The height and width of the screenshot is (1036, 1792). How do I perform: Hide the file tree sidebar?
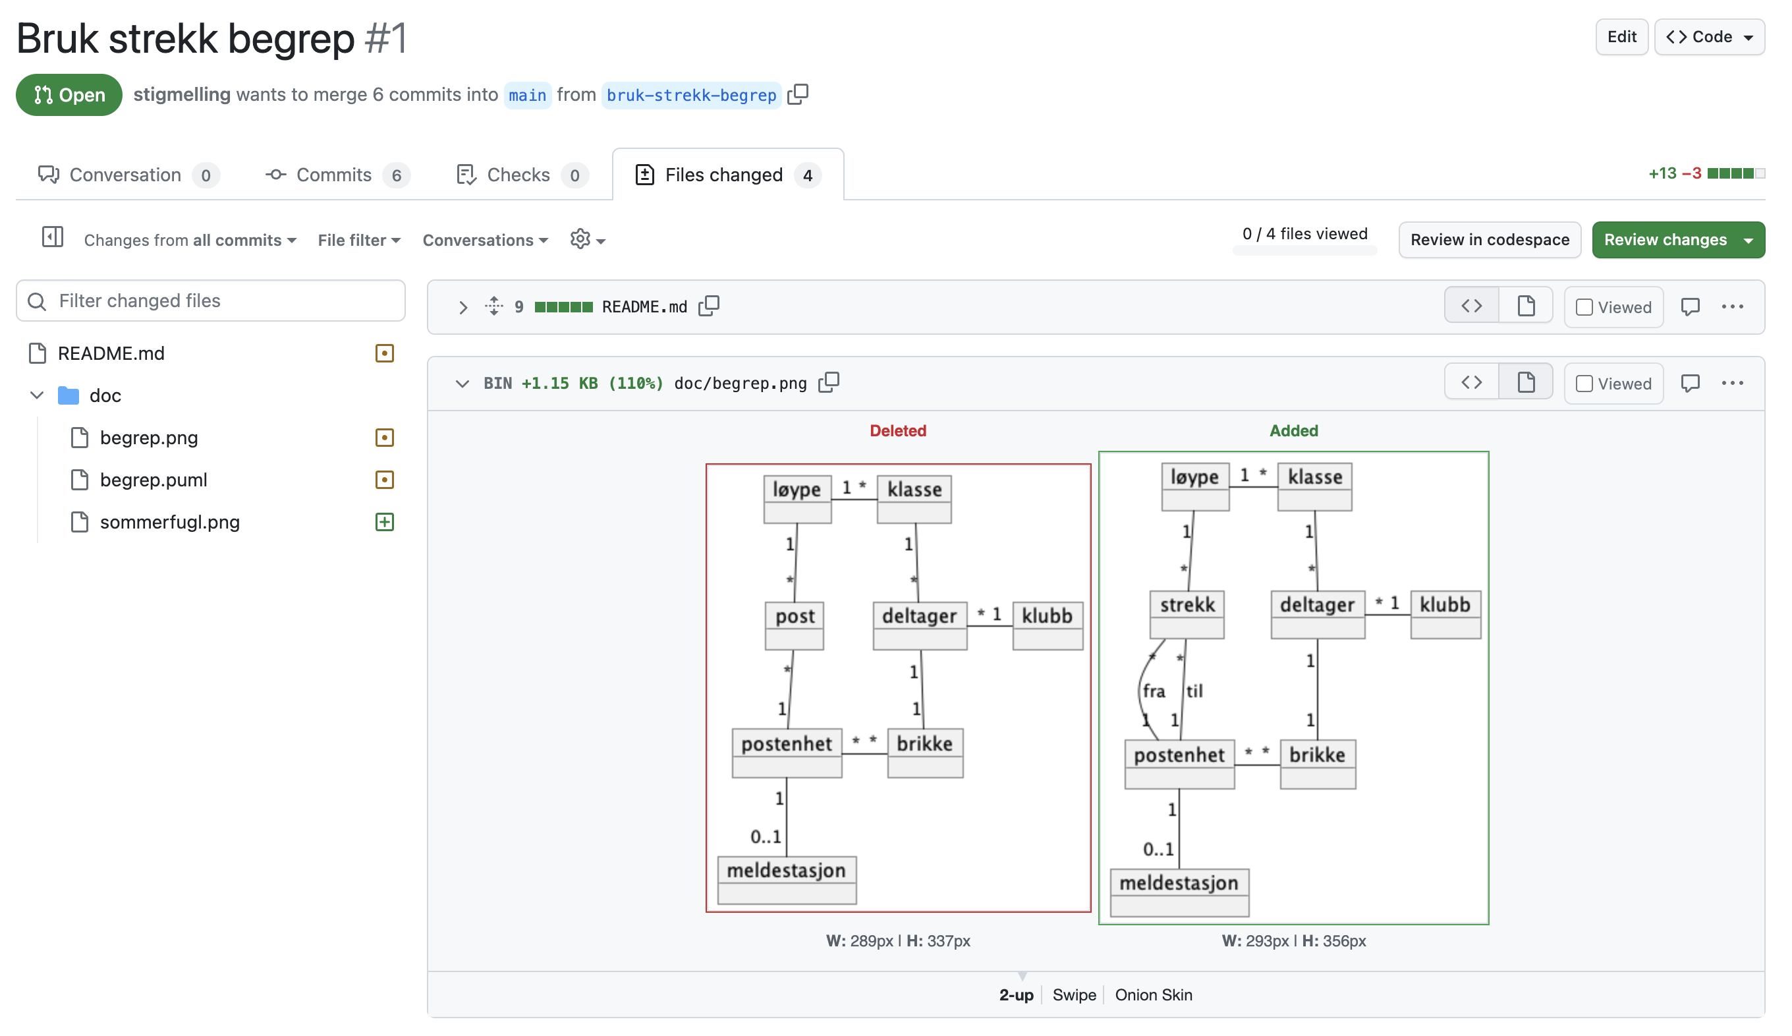[x=52, y=237]
